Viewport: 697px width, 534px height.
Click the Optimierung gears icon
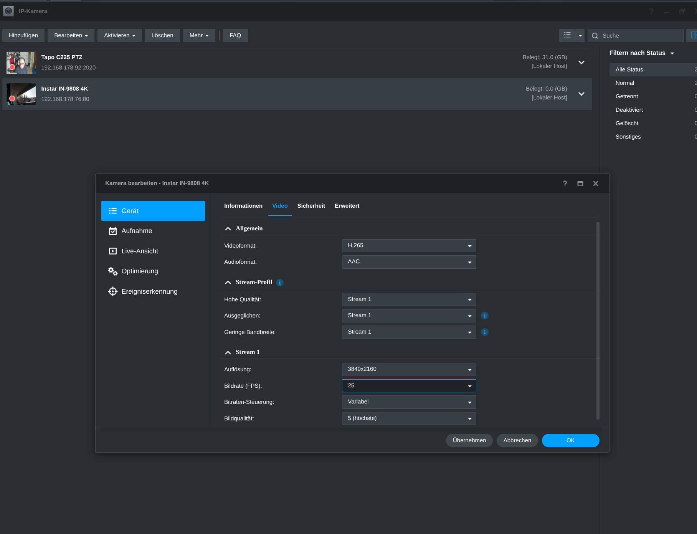click(x=112, y=271)
